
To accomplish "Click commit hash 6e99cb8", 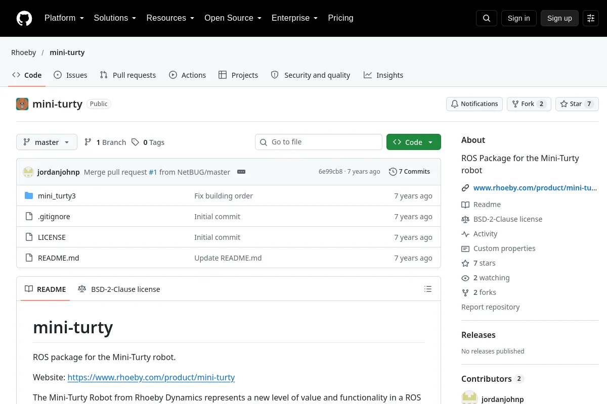I will coord(330,172).
